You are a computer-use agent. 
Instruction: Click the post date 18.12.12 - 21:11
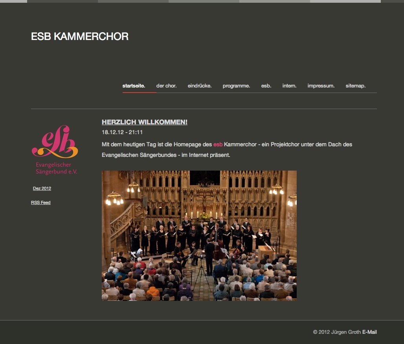pos(122,133)
